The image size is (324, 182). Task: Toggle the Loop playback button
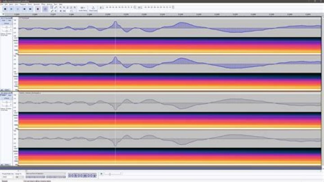45,9
